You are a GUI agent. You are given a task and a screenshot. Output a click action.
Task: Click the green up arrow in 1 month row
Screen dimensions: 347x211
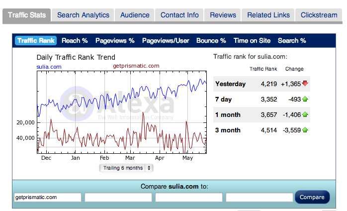[x=305, y=114]
